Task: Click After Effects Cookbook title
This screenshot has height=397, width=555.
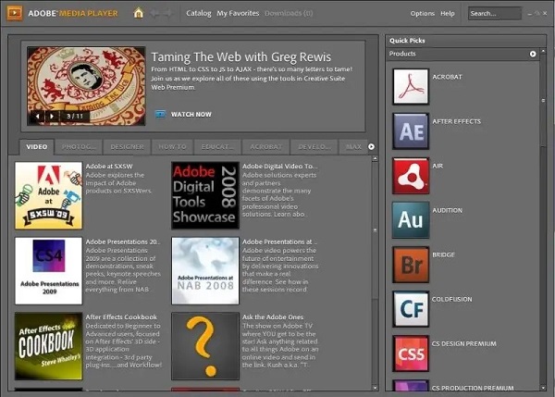Action: pyautogui.click(x=121, y=317)
